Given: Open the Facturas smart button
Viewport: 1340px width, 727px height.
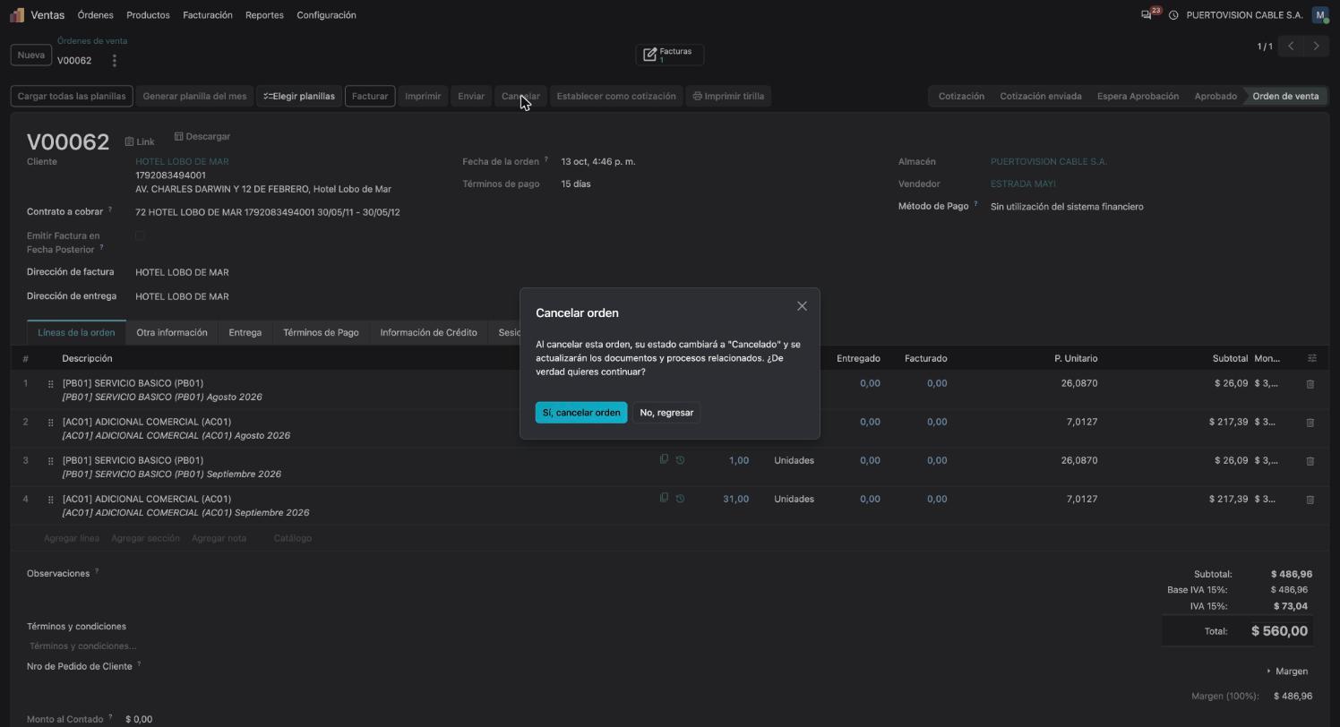Looking at the screenshot, I should [670, 55].
